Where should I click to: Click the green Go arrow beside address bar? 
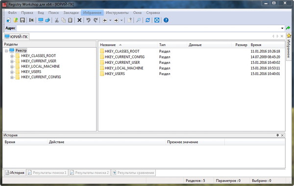coord(288,28)
